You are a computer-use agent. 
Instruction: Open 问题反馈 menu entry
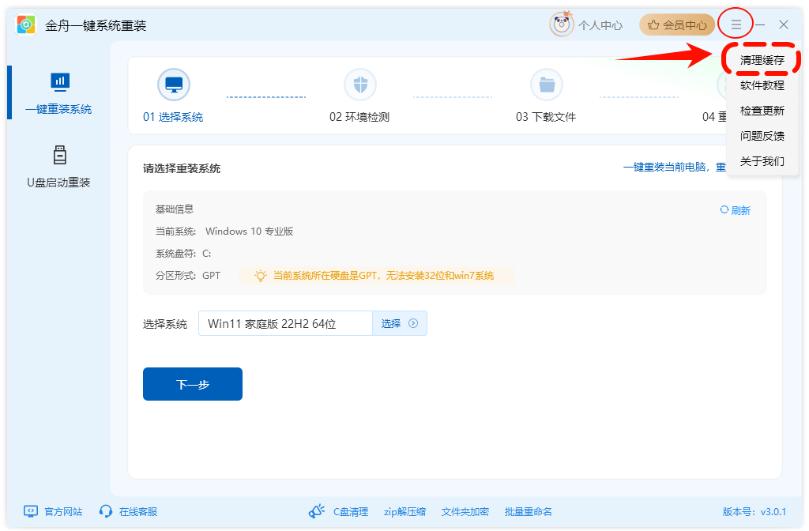(x=762, y=136)
